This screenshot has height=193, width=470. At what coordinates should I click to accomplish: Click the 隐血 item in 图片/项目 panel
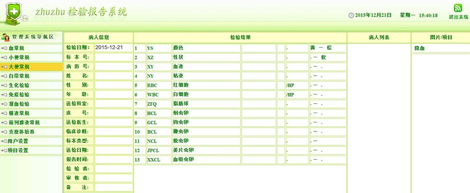point(420,48)
